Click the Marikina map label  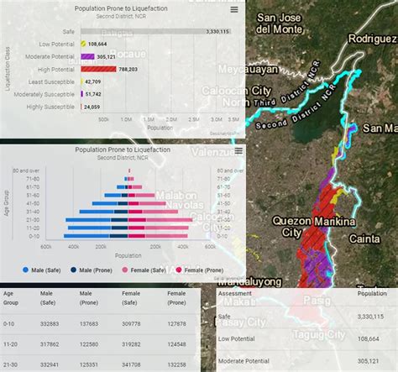coord(334,222)
